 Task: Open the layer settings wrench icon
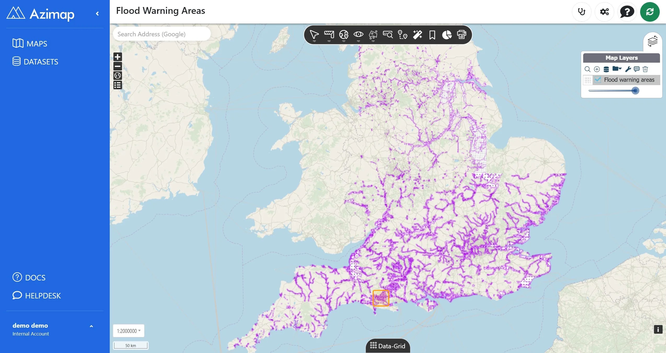click(628, 69)
